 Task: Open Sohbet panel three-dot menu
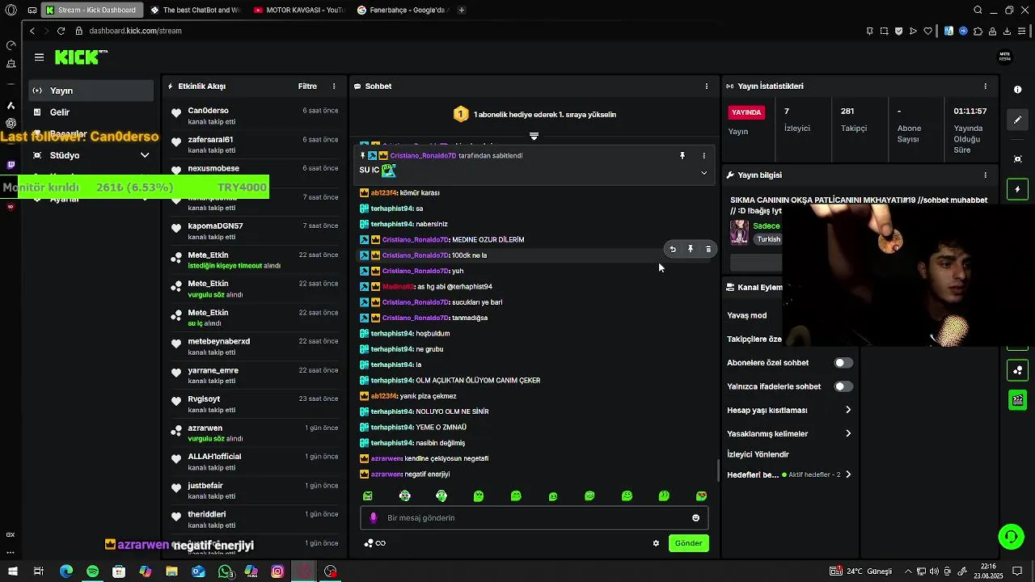point(707,86)
